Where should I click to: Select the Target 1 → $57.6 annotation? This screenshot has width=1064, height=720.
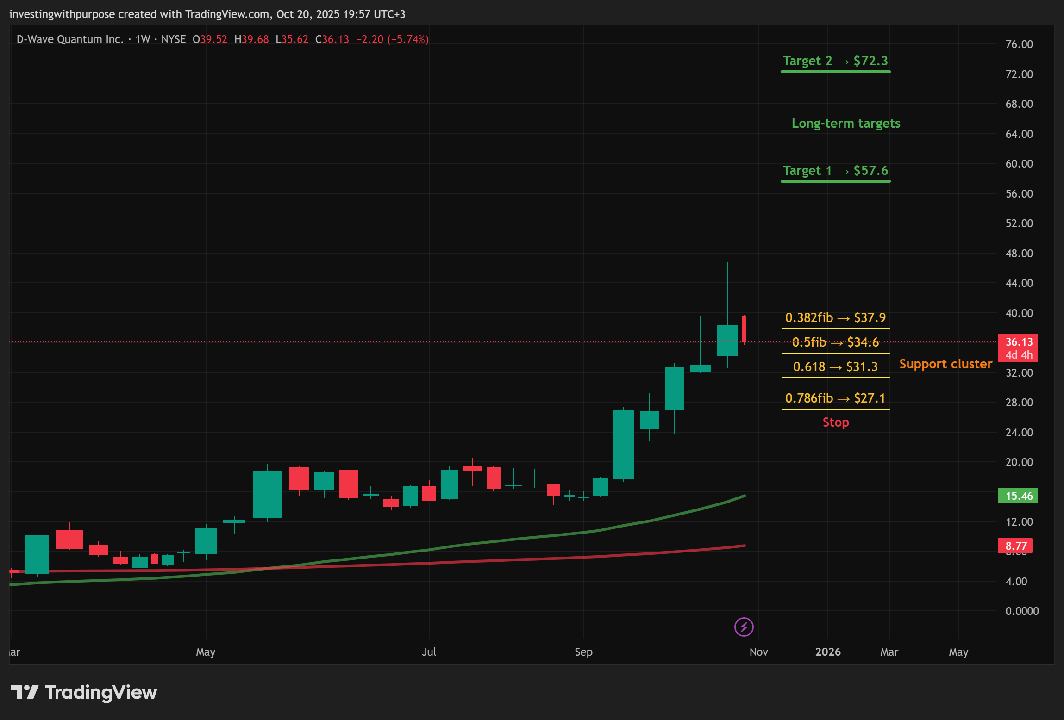[835, 171]
